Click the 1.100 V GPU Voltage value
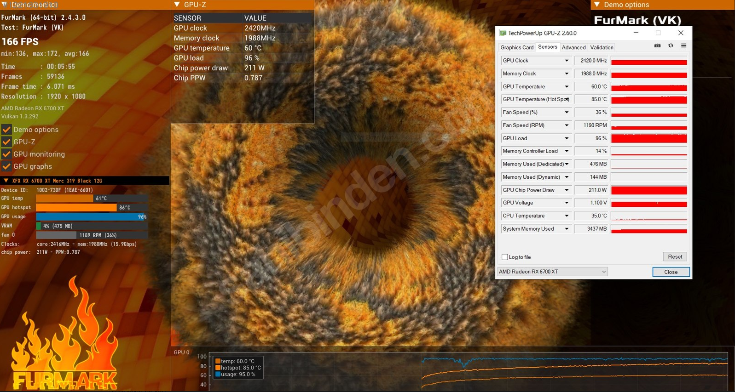Viewport: 735px width, 392px height. coord(591,203)
